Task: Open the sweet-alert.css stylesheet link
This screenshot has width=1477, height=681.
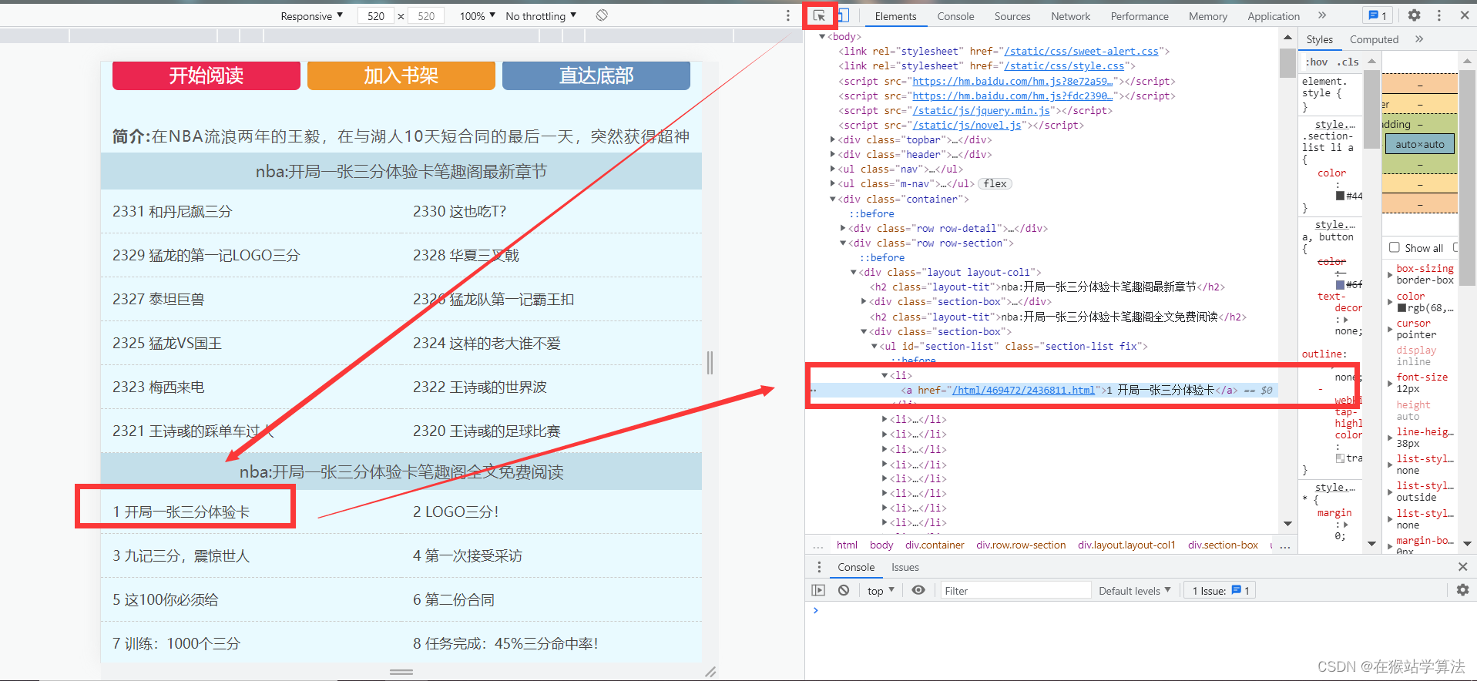Action: pyautogui.click(x=1081, y=52)
